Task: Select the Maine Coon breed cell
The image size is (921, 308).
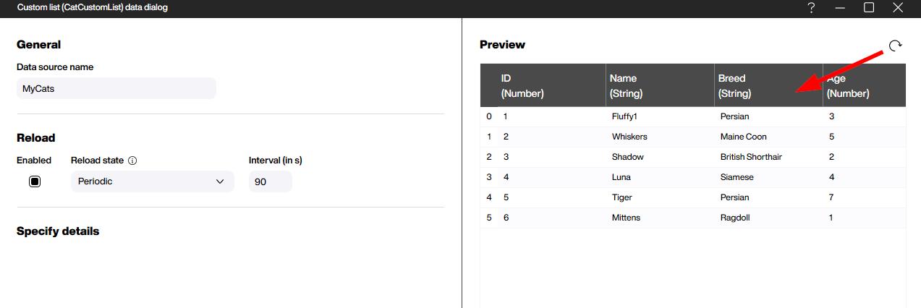Action: (744, 137)
